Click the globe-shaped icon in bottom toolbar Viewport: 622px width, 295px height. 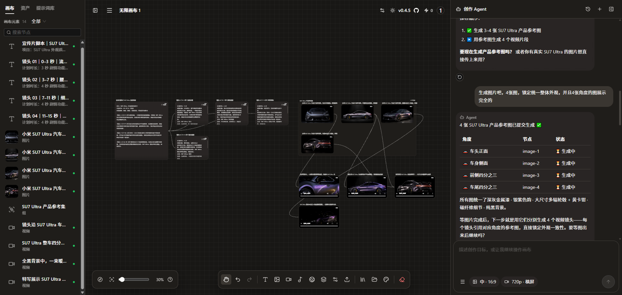312,279
